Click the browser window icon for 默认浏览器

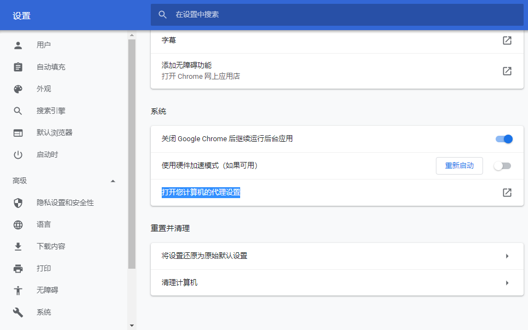pyautogui.click(x=18, y=133)
